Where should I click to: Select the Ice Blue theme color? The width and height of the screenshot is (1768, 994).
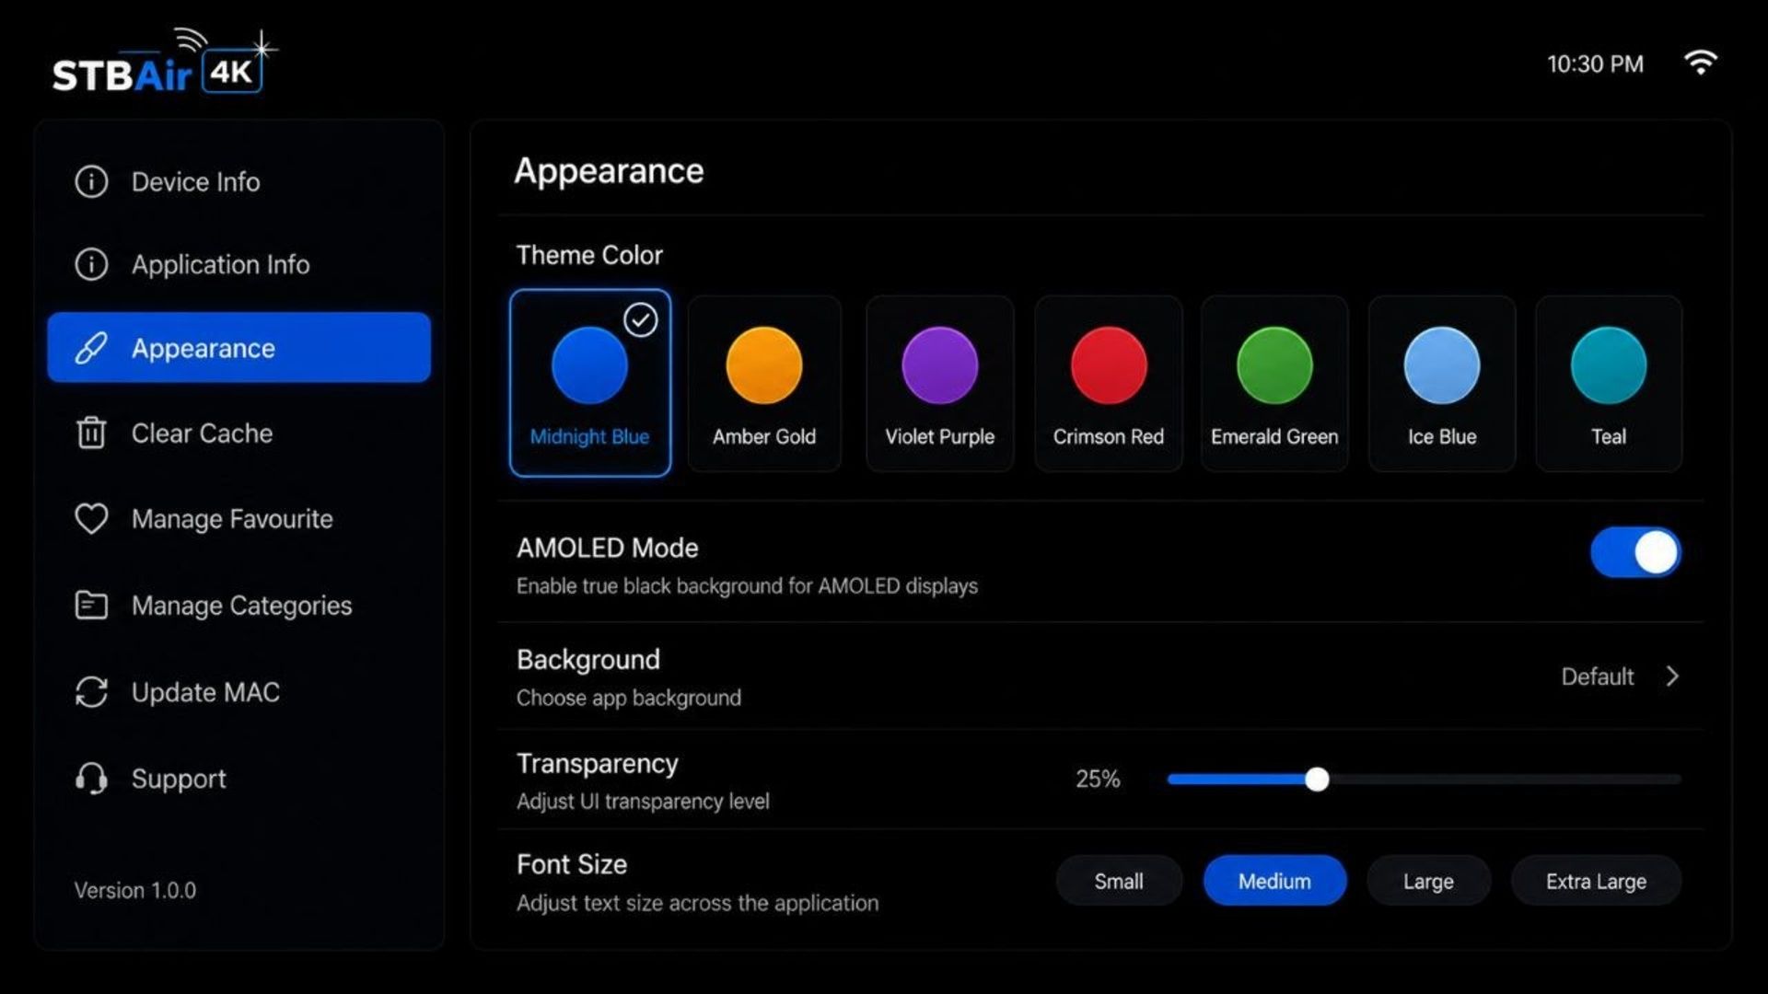[x=1442, y=384]
